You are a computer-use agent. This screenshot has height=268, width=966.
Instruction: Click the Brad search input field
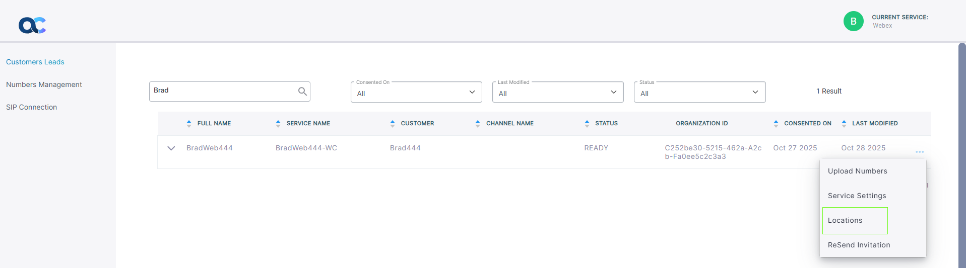pyautogui.click(x=222, y=91)
